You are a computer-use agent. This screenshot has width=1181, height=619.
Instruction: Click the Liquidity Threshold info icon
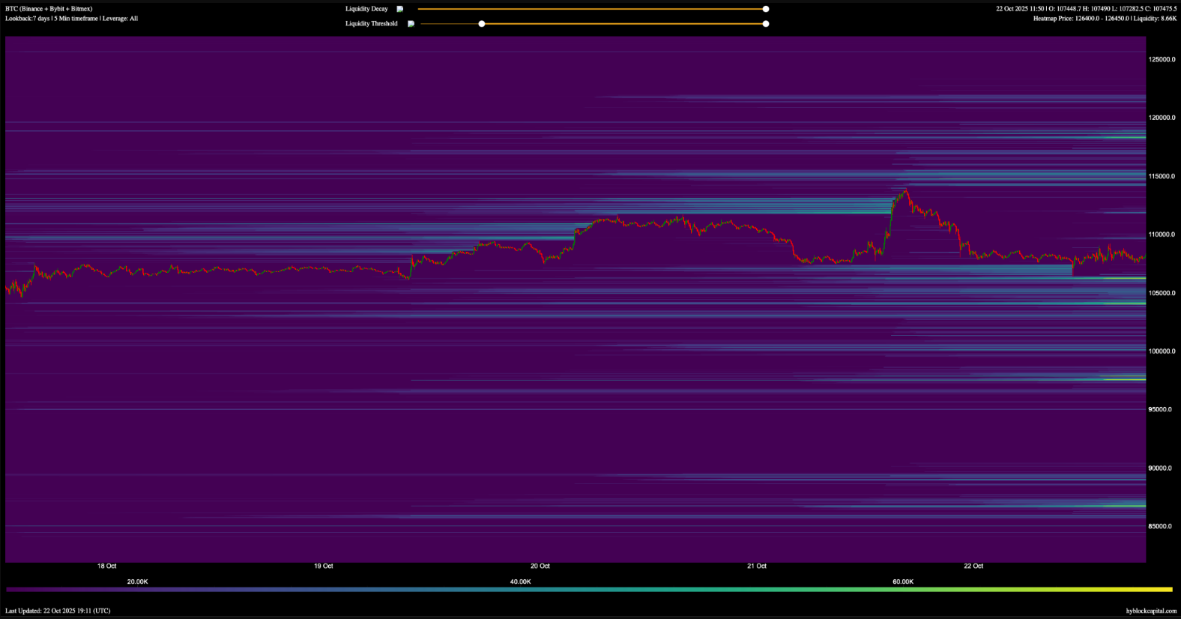click(411, 24)
